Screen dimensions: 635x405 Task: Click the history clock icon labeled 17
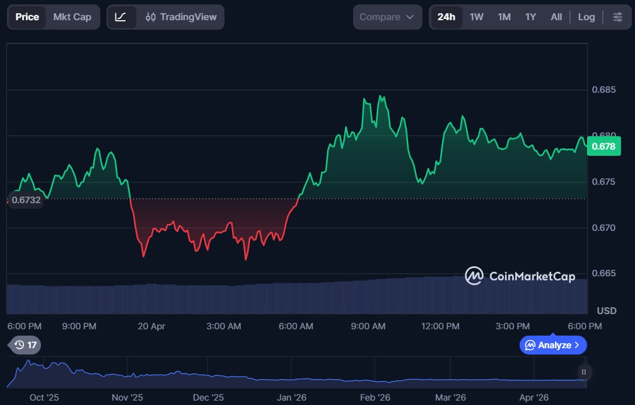click(25, 345)
